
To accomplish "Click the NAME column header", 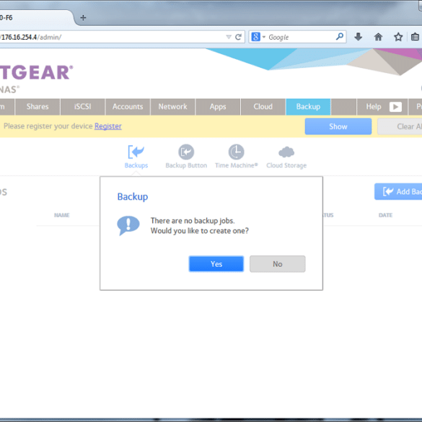I will point(61,215).
